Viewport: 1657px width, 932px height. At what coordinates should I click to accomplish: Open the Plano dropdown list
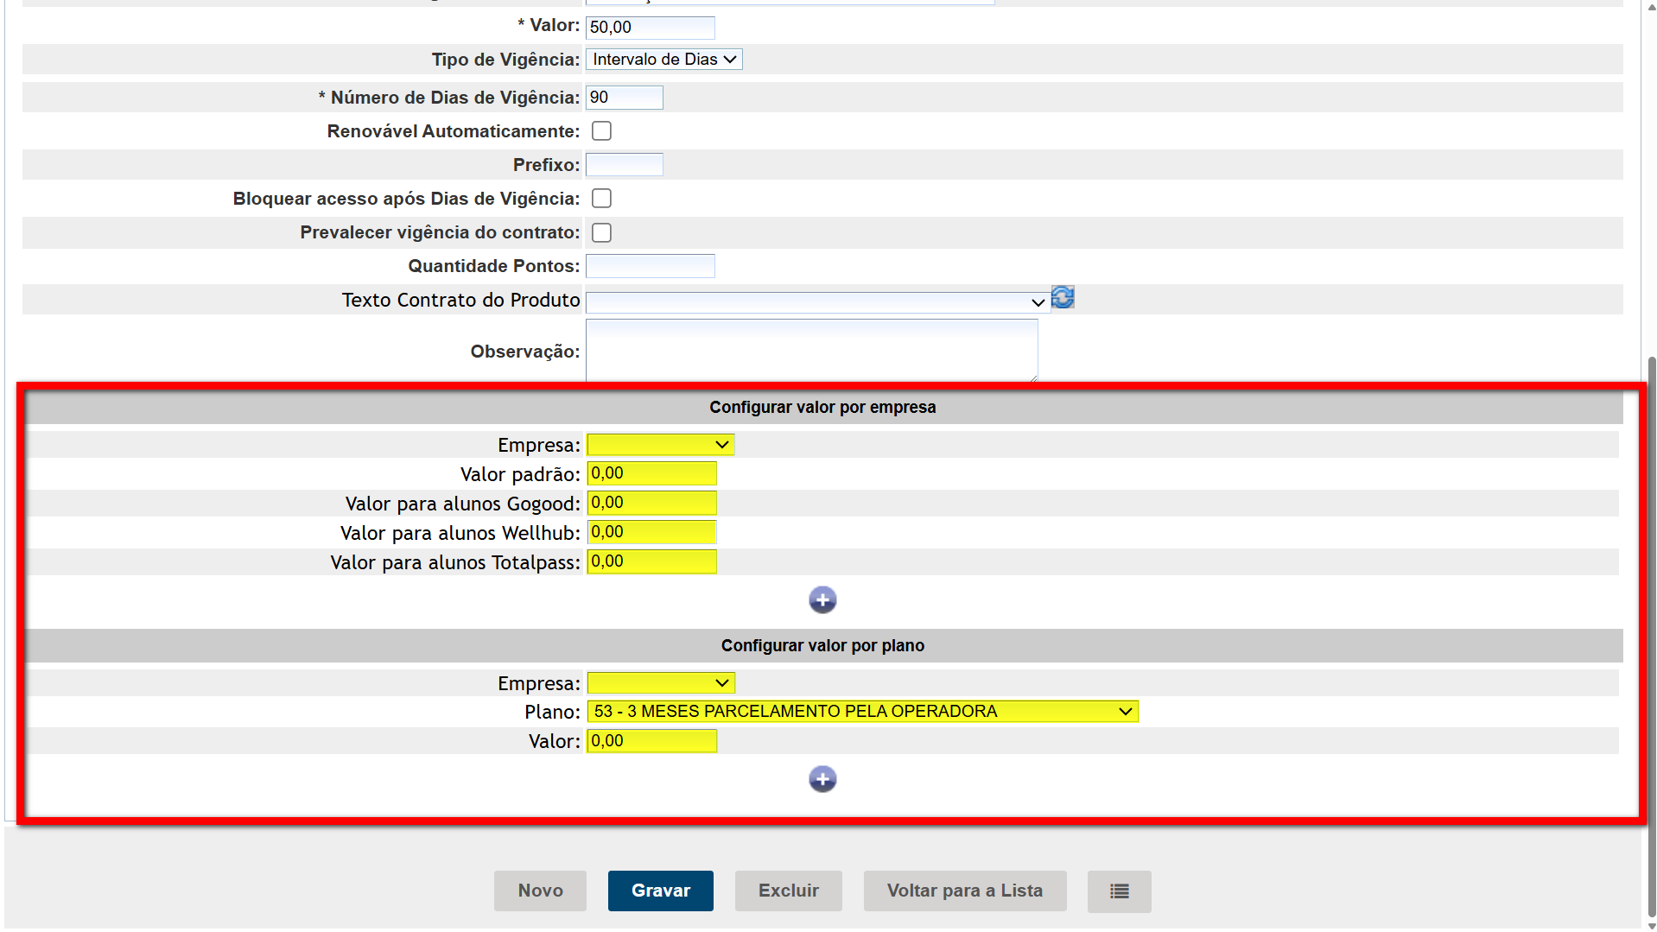pyautogui.click(x=862, y=712)
